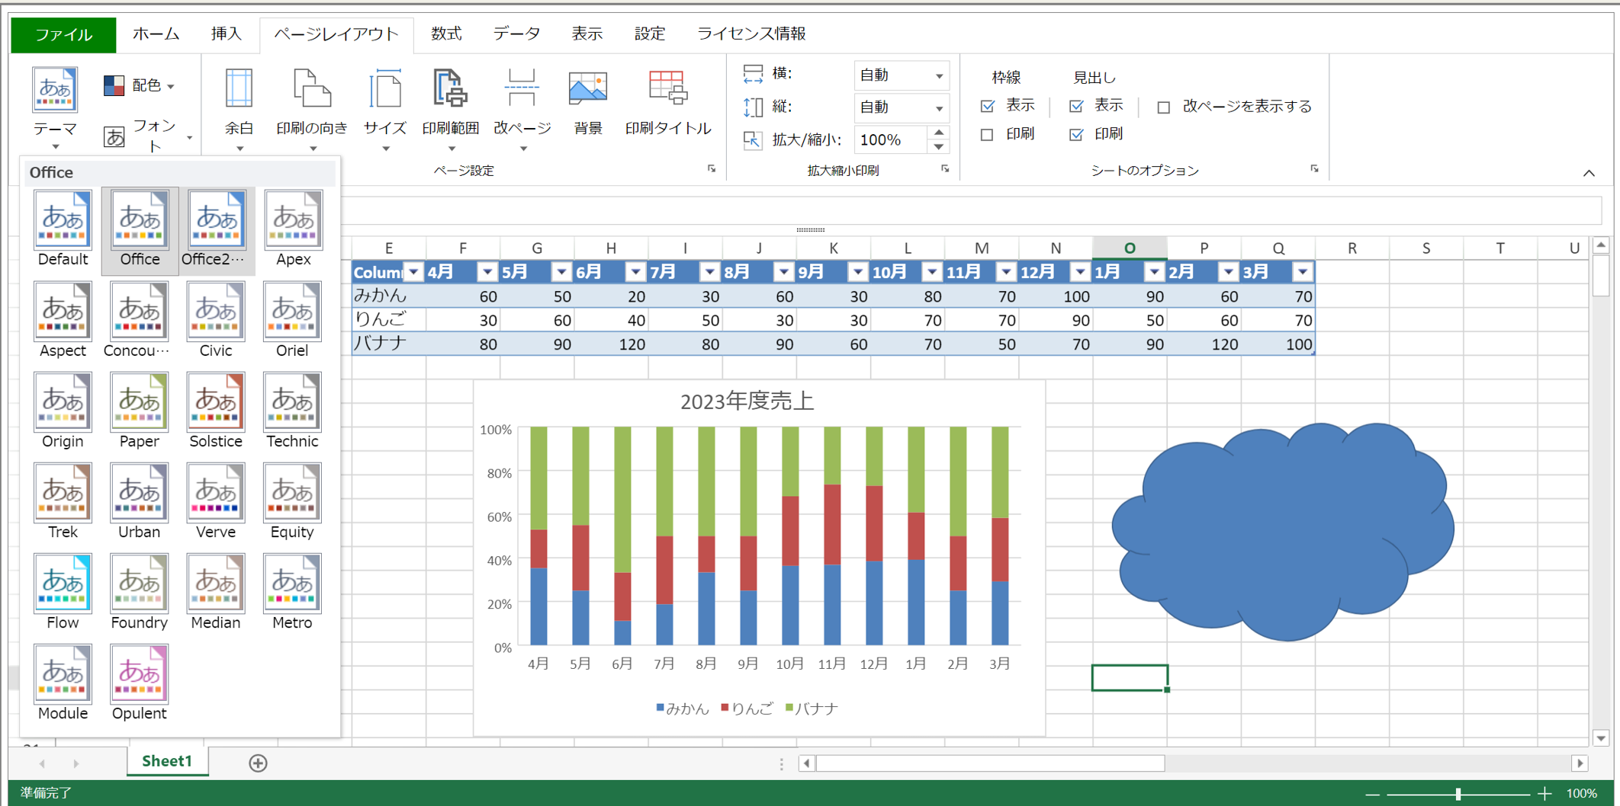The width and height of the screenshot is (1620, 806).
Task: Add a new sheet with plus icon
Action: (x=258, y=763)
